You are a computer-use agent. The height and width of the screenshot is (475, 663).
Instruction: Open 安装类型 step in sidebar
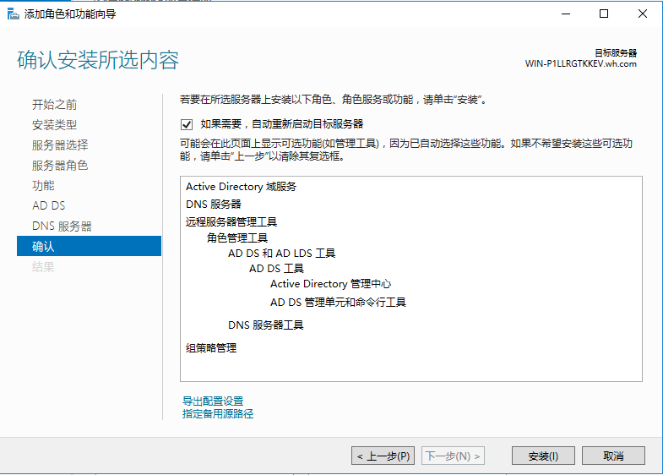[x=54, y=125]
